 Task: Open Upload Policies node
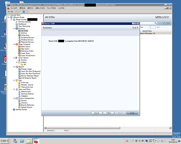click(27, 107)
